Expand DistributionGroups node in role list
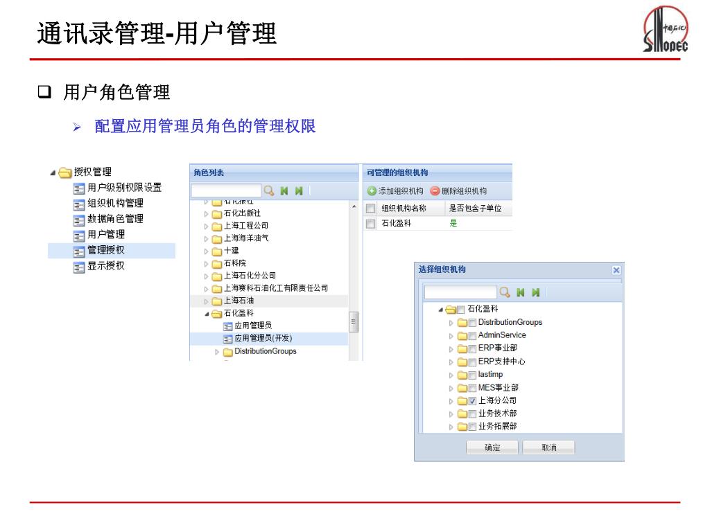The height and width of the screenshot is (532, 710). pos(217,352)
